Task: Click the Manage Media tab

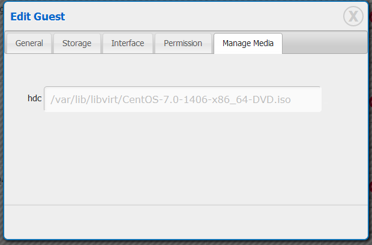Action: tap(248, 43)
